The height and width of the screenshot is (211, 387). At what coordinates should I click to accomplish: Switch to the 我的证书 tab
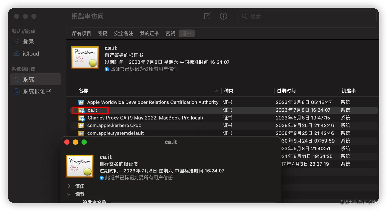(149, 33)
